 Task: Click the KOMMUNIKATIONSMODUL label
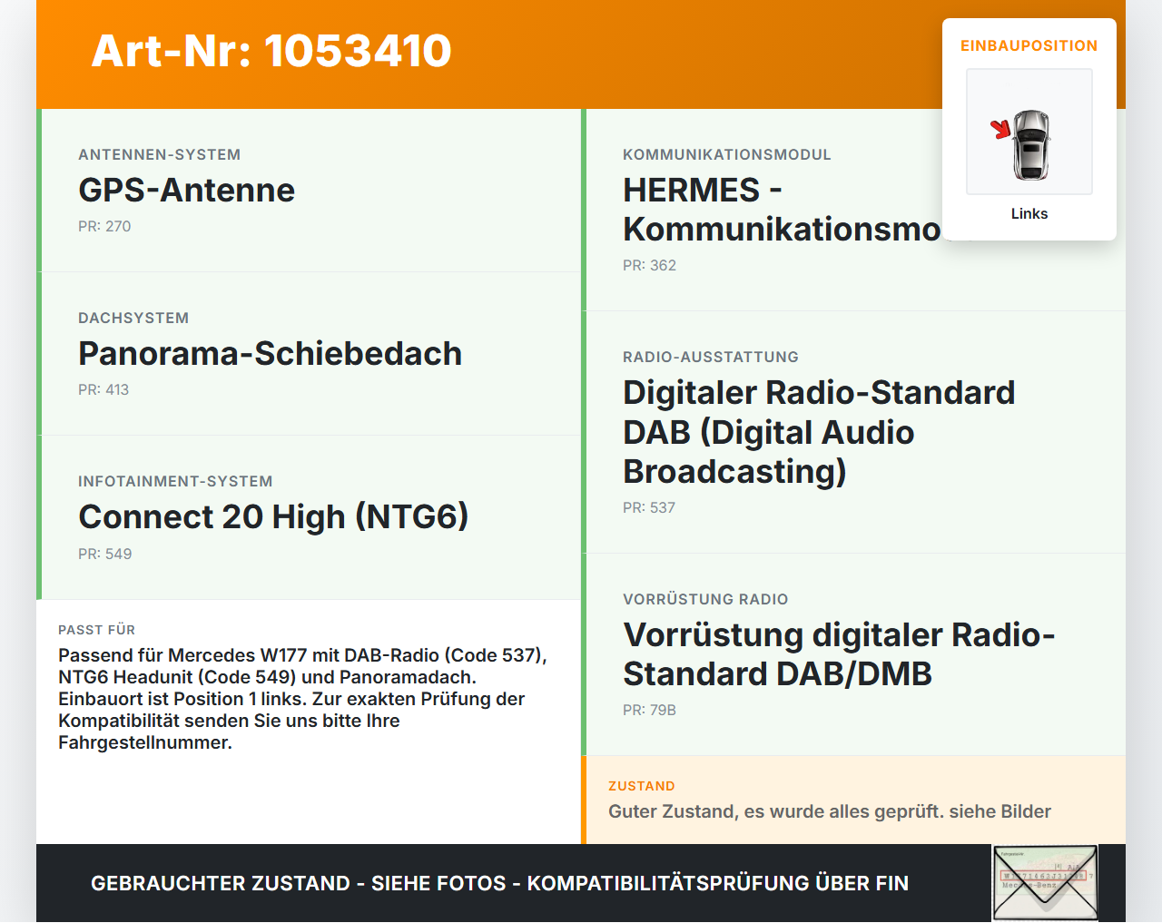pyautogui.click(x=727, y=154)
